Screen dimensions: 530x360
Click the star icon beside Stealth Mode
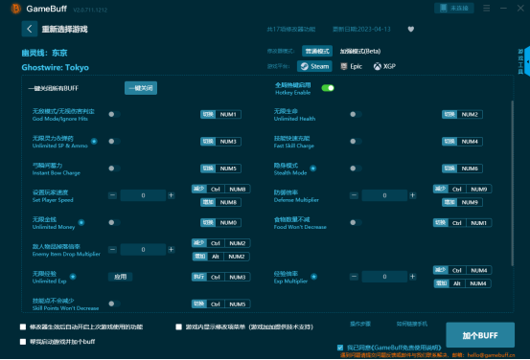pyautogui.click(x=313, y=169)
